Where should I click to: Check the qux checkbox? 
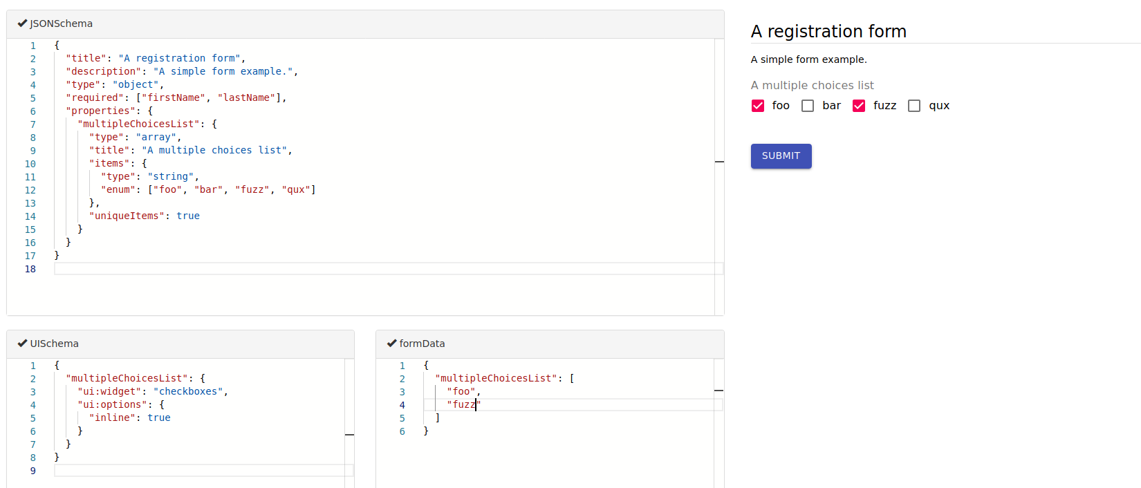(x=914, y=106)
